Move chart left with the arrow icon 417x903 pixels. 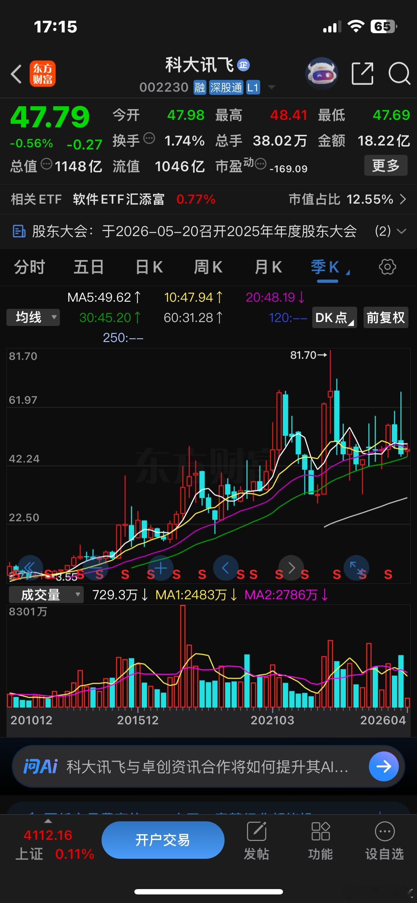pos(226,568)
